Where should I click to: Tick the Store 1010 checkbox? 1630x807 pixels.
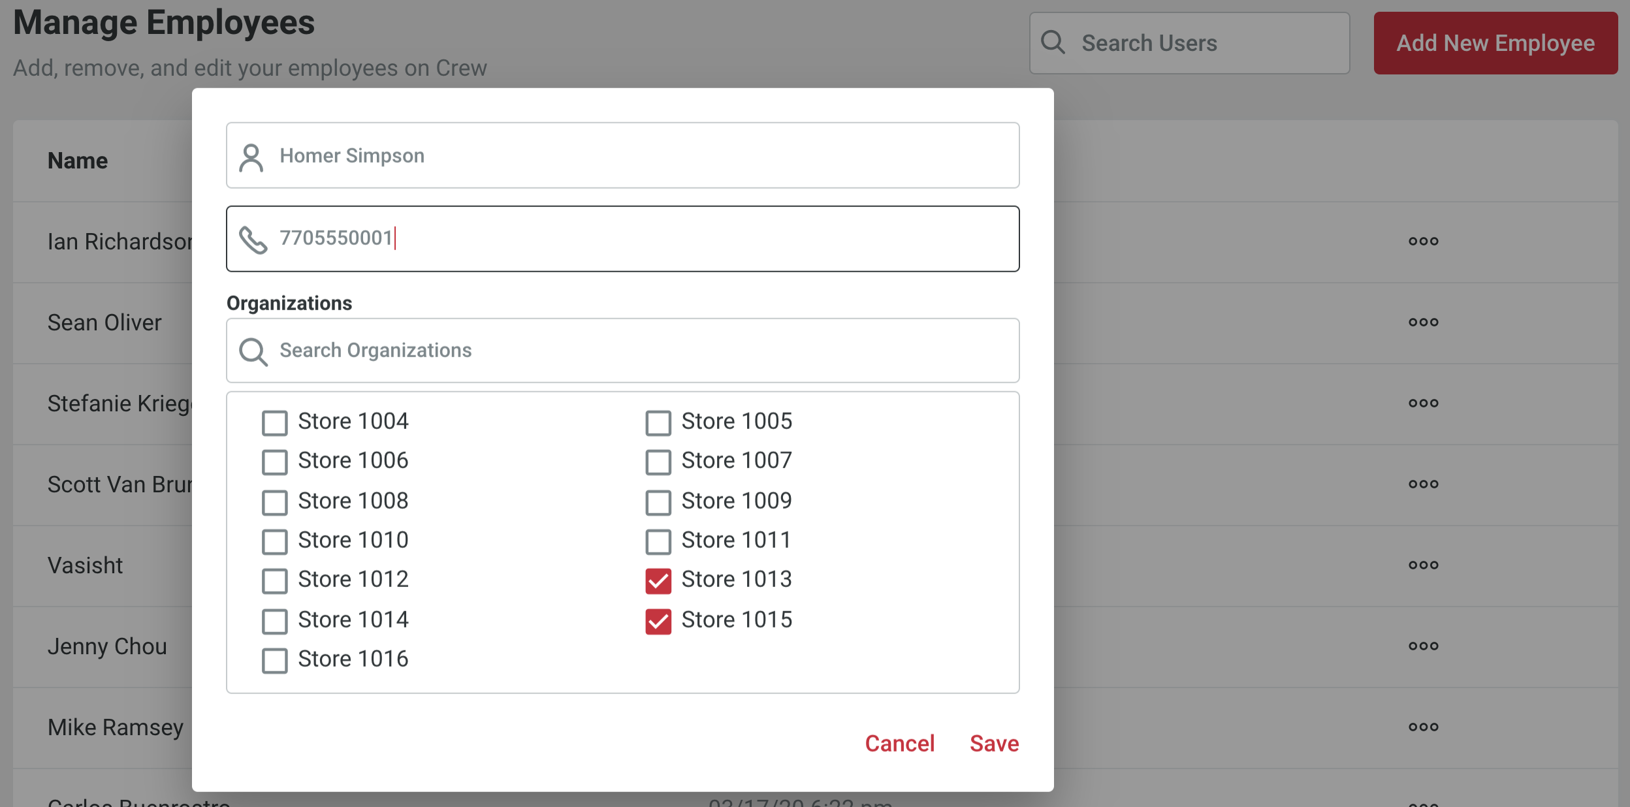point(274,542)
